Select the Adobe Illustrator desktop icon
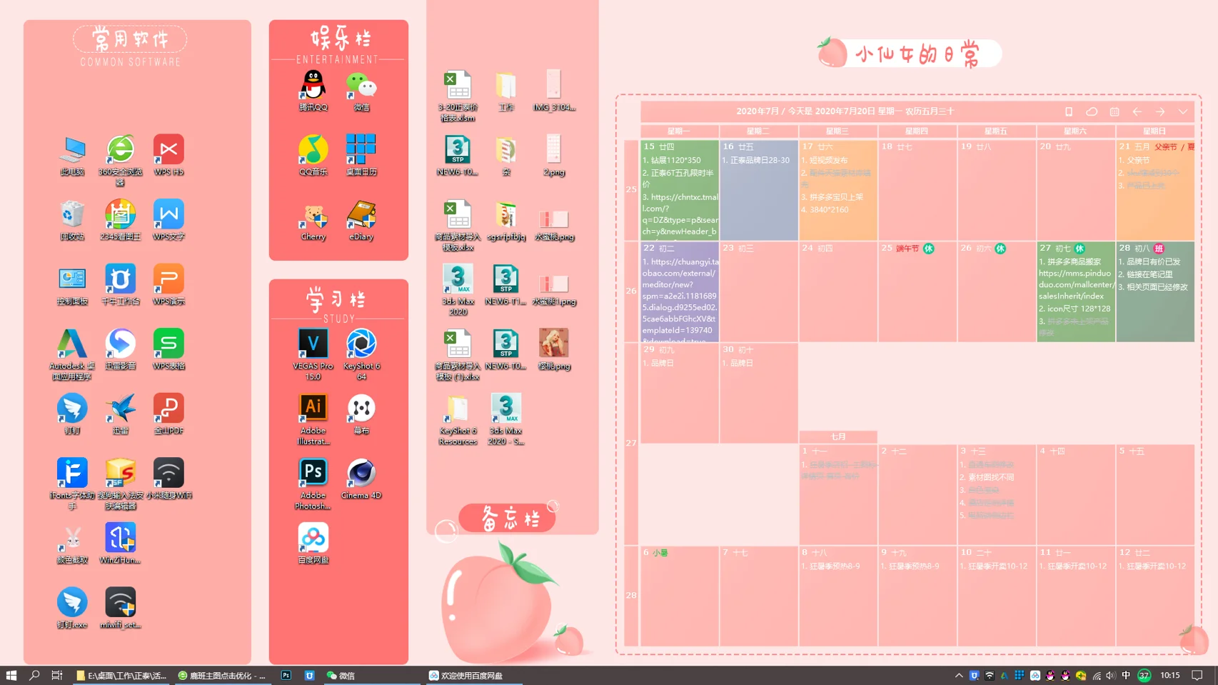This screenshot has height=685, width=1218. click(x=313, y=419)
